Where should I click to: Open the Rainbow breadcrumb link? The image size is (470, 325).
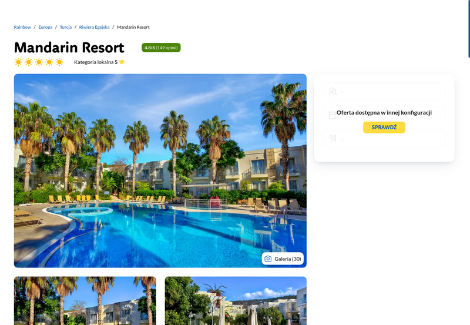click(22, 27)
